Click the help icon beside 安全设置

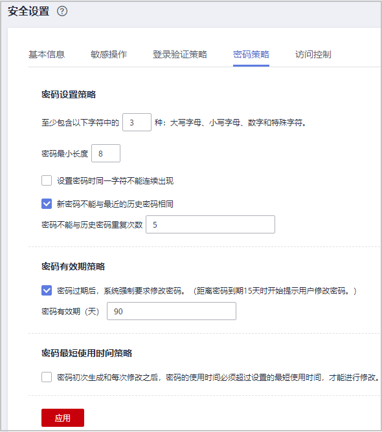tap(62, 11)
